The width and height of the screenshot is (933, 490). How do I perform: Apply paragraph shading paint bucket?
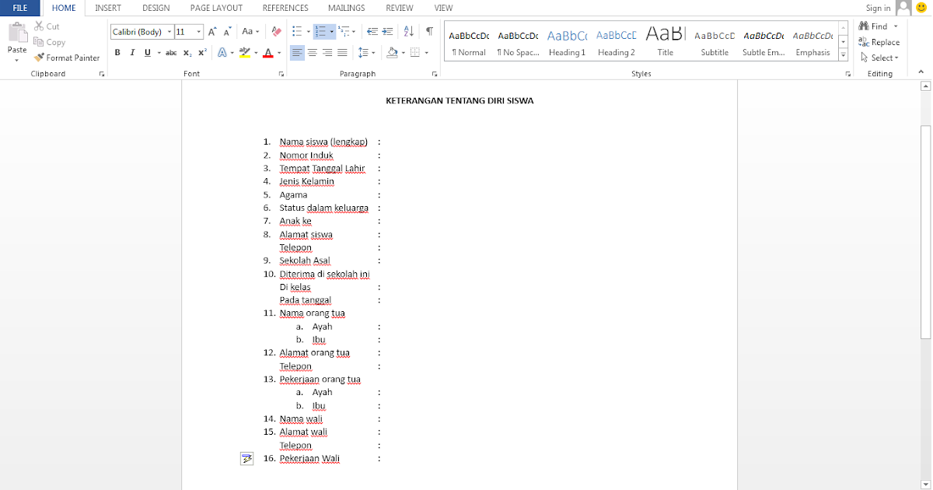point(392,53)
